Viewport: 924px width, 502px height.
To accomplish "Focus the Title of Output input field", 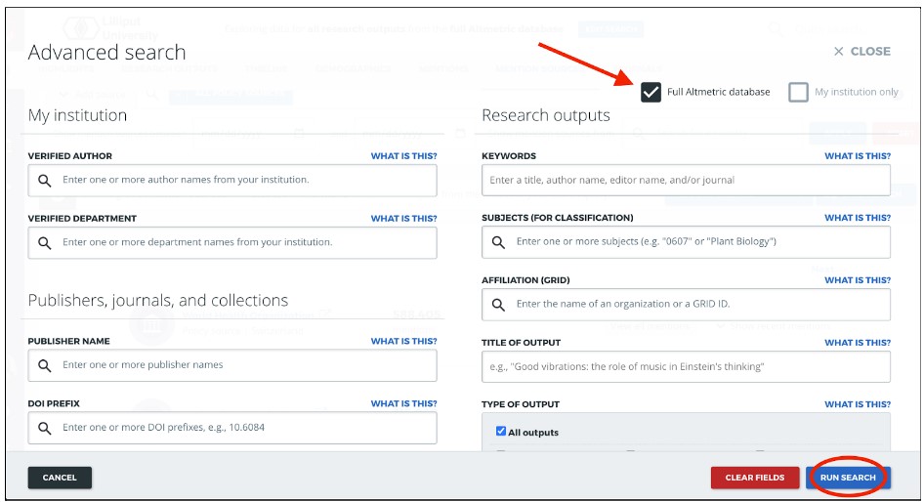I will 686,366.
